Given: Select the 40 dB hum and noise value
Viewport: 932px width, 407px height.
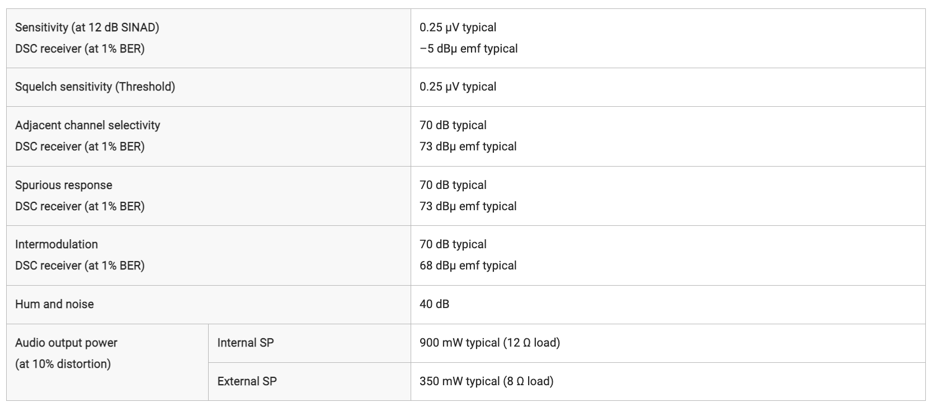Looking at the screenshot, I should (434, 304).
